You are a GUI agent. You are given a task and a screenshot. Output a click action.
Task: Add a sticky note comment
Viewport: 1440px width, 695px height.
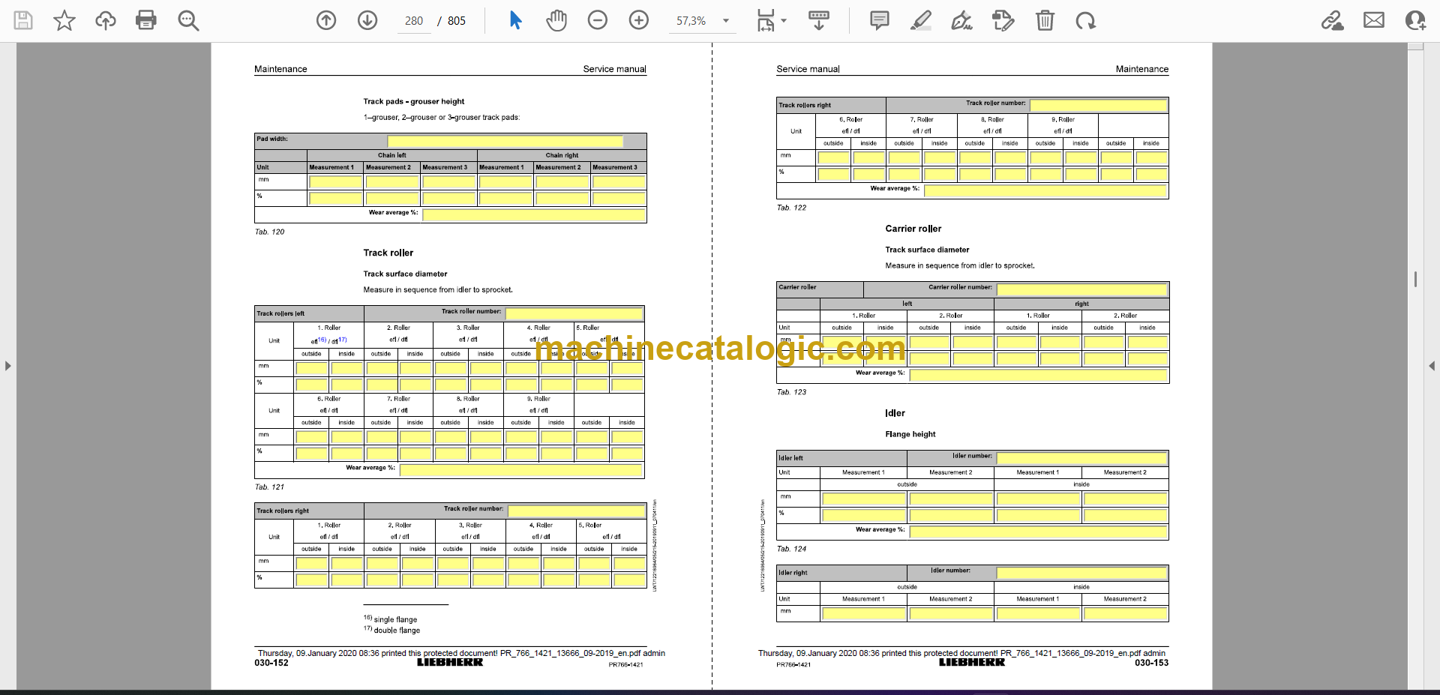point(880,20)
